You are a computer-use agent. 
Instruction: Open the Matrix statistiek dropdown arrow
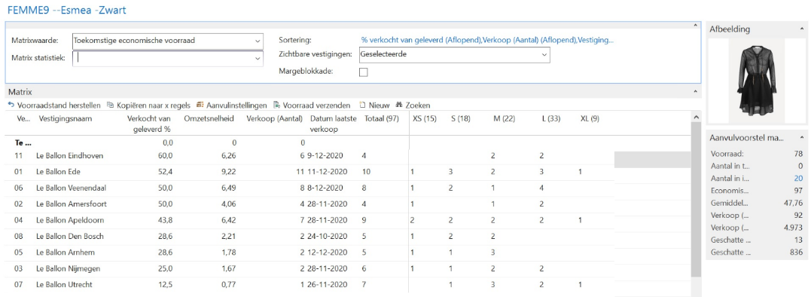tap(258, 59)
